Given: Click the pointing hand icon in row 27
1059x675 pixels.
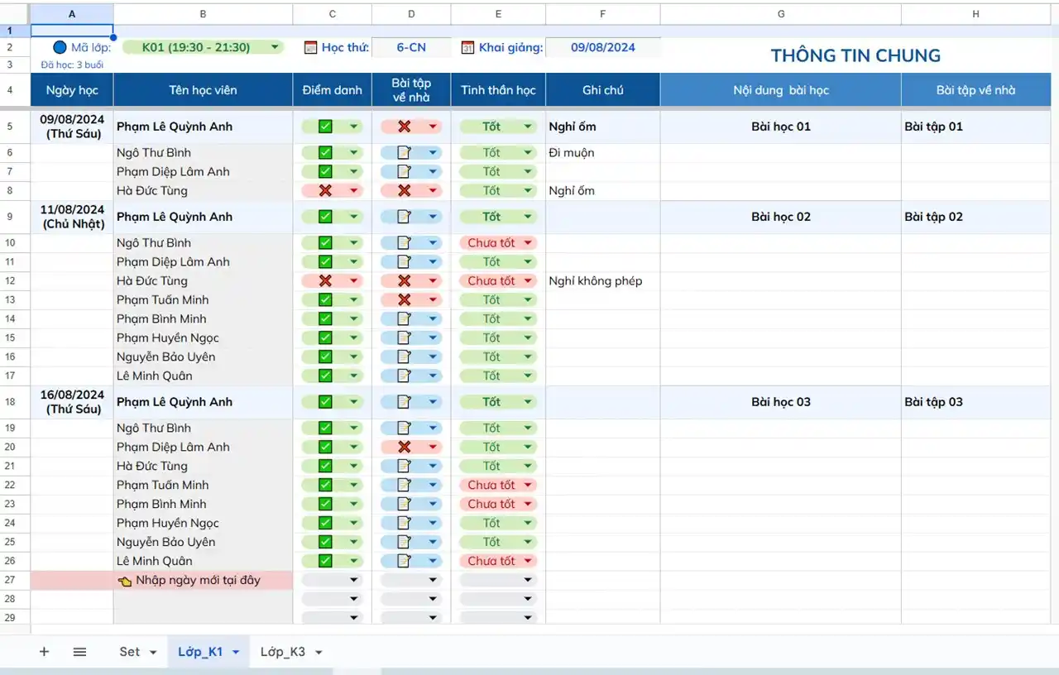Looking at the screenshot, I should [125, 581].
